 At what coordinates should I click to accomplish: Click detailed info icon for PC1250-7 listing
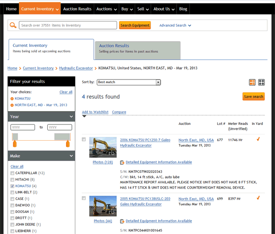pyautogui.click(x=122, y=162)
